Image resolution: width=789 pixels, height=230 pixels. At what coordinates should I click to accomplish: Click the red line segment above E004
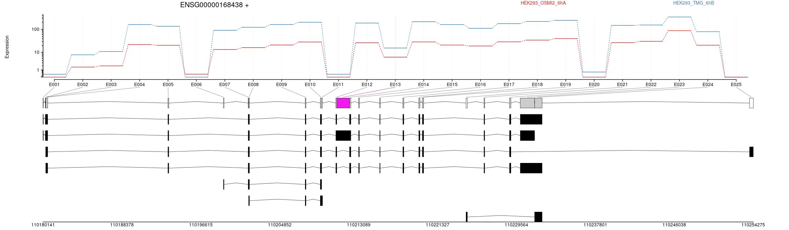click(139, 44)
